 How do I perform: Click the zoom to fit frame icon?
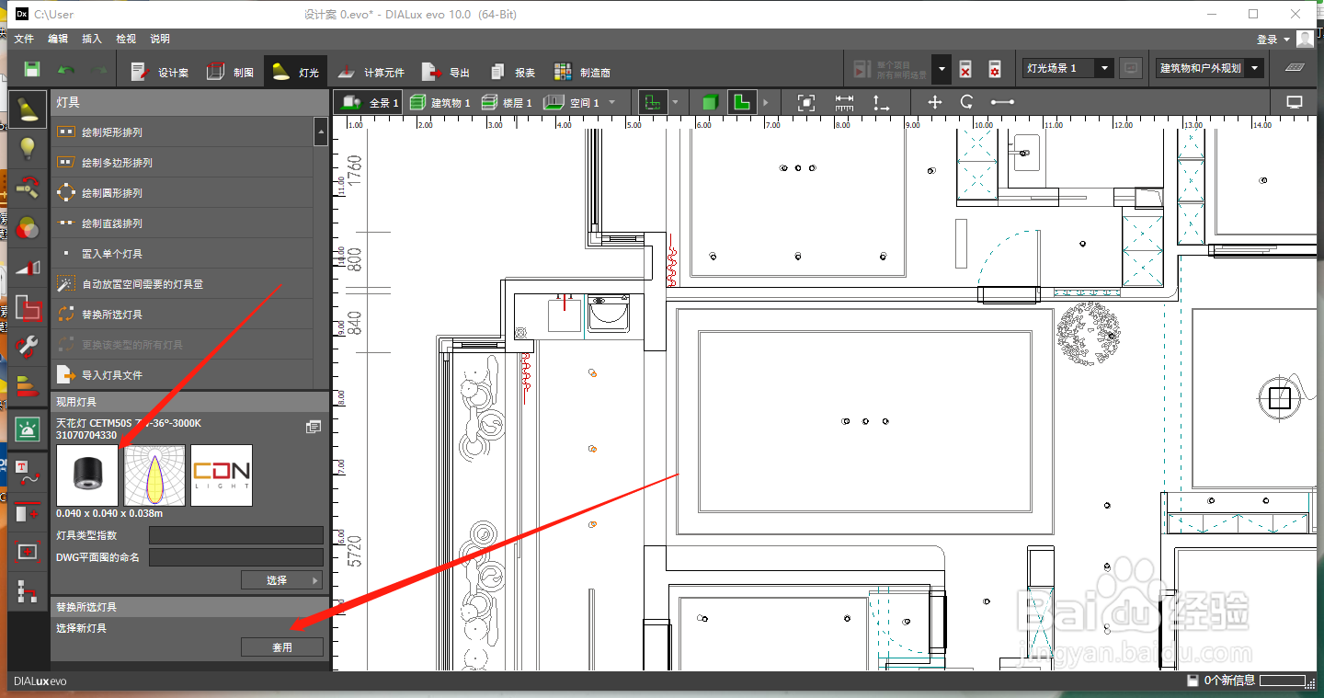coord(806,102)
